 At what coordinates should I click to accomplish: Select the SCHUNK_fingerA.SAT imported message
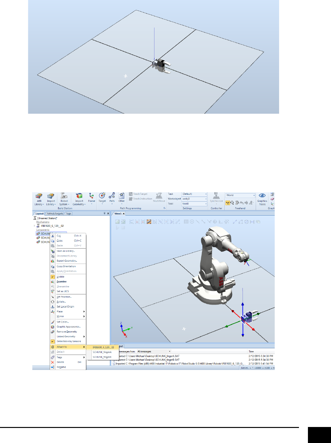point(148,356)
